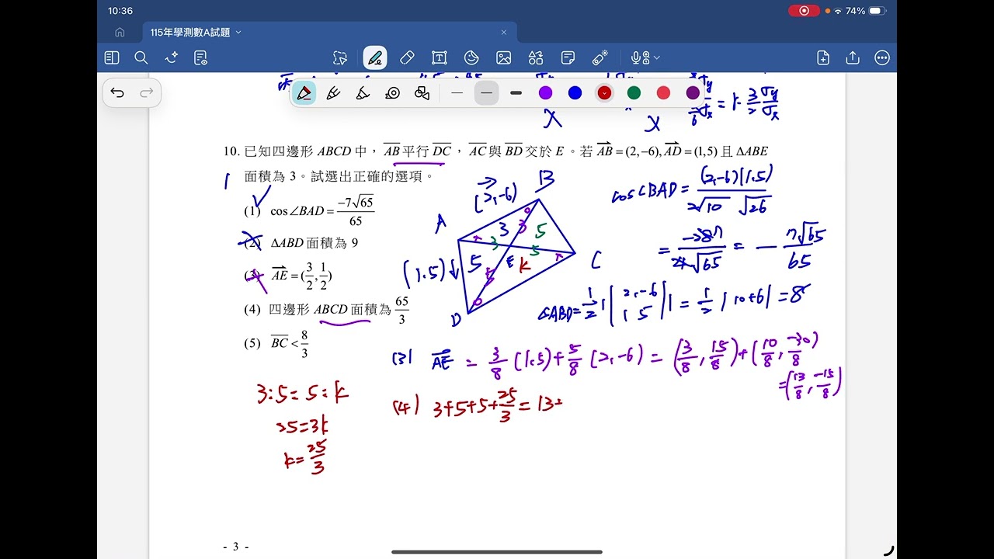Select the laser pointer tool
994x559 pixels.
pyautogui.click(x=600, y=57)
